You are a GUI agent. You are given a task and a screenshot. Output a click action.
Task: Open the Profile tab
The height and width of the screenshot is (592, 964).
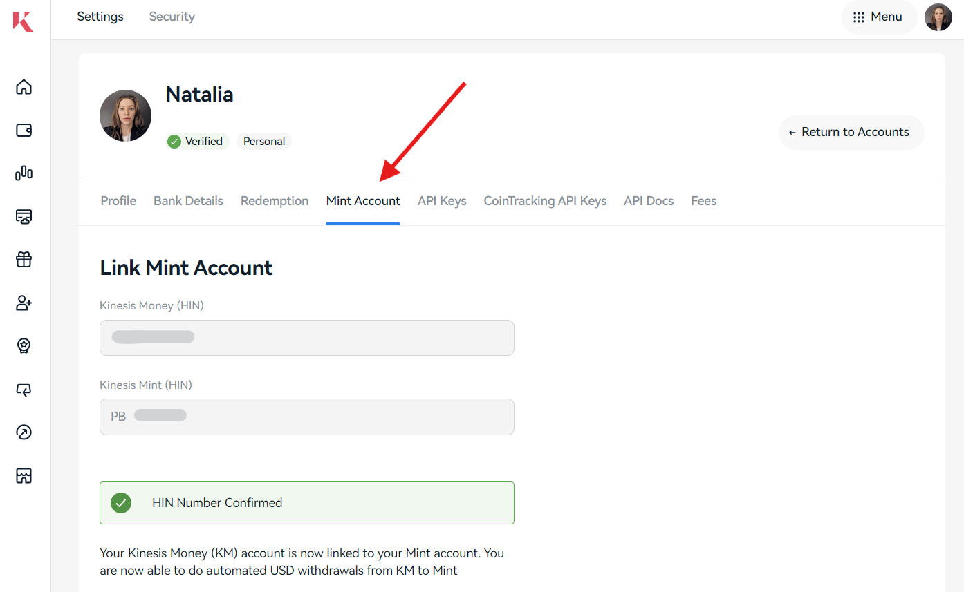118,201
